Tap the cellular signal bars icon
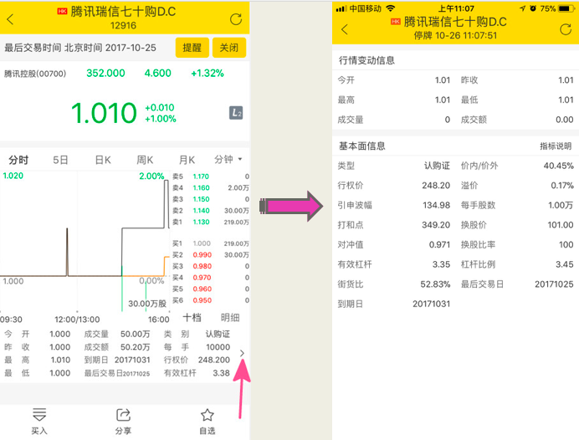 pos(341,8)
